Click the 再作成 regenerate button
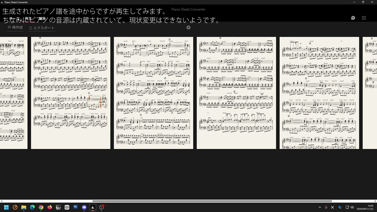377x212 pixels. point(15,27)
